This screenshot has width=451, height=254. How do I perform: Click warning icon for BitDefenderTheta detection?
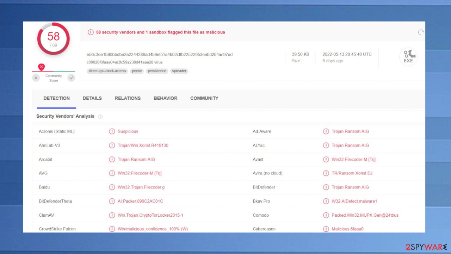(112, 201)
